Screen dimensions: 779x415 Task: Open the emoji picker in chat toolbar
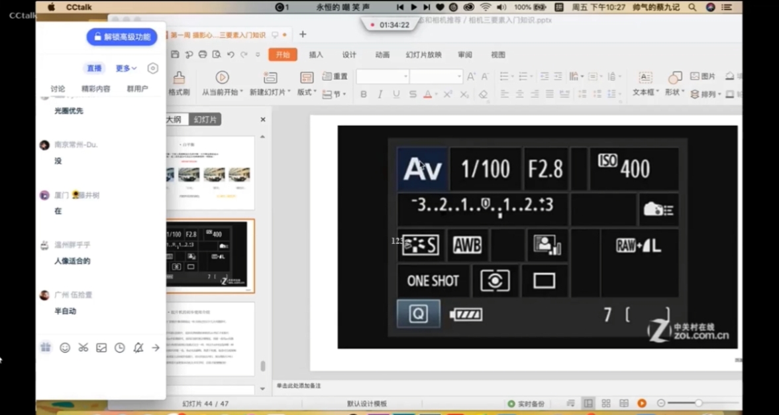click(65, 347)
